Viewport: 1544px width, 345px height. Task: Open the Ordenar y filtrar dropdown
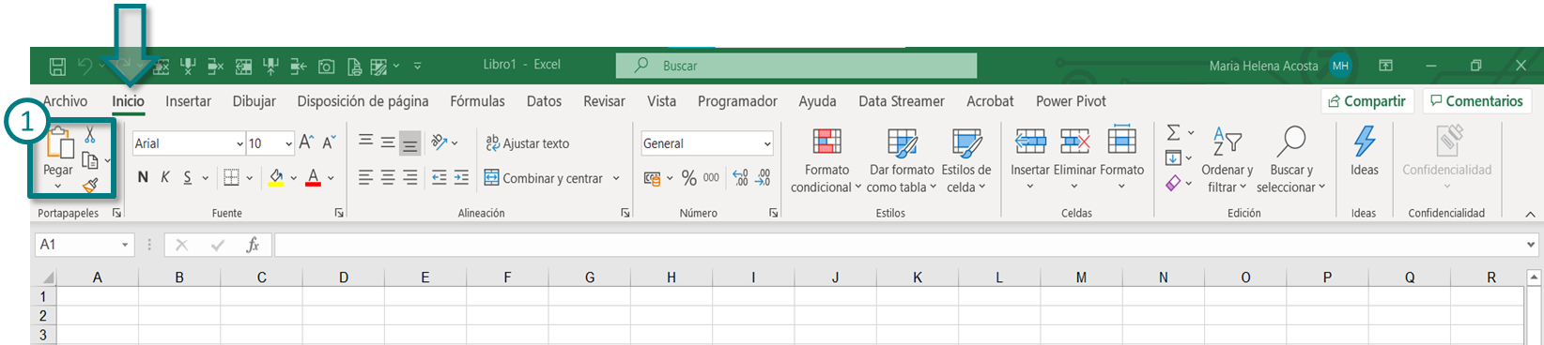coord(1227,159)
